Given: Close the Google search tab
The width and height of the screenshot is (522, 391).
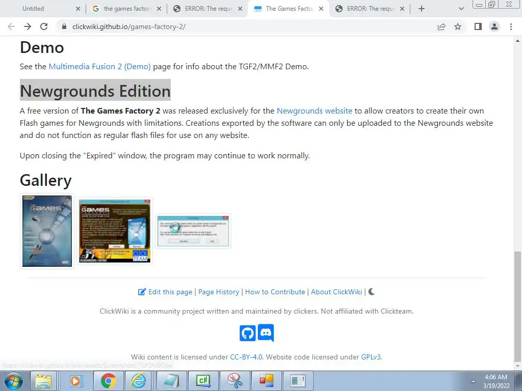Looking at the screenshot, I should click(x=159, y=9).
